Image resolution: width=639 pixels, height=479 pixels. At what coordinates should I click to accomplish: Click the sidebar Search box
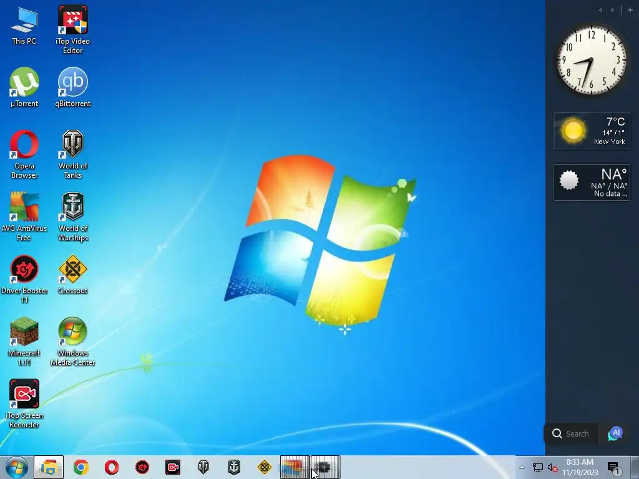pos(571,433)
